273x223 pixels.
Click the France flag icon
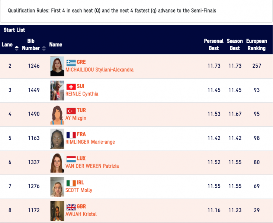click(x=71, y=135)
